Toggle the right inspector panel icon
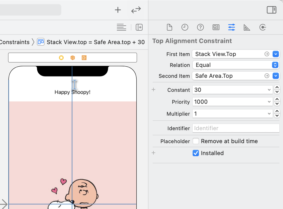The image size is (283, 209). (272, 10)
